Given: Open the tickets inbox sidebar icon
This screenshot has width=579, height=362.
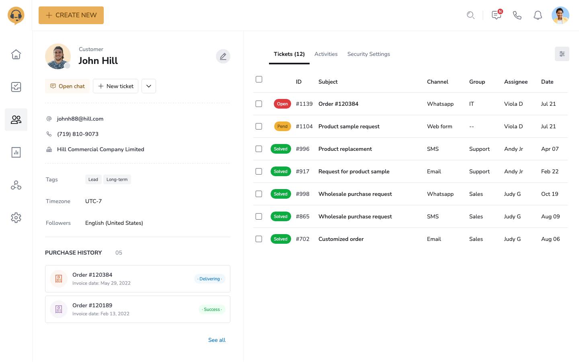Looking at the screenshot, I should 16,87.
